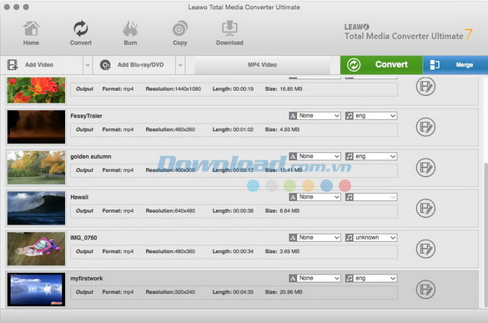Click the audio track icon for FessyTrailer
This screenshot has width=488, height=323.
click(x=350, y=116)
